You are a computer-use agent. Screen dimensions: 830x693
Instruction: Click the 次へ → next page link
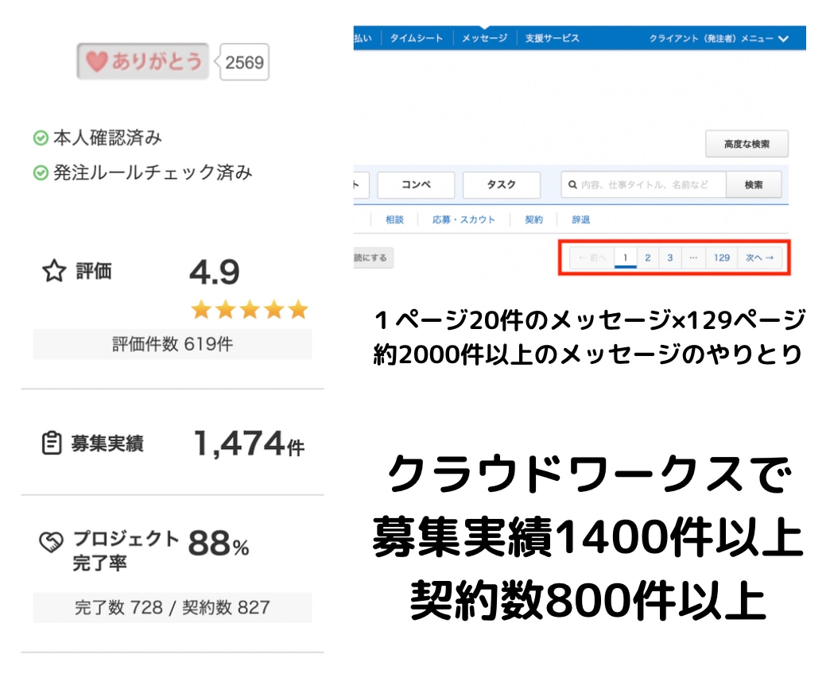pyautogui.click(x=759, y=257)
